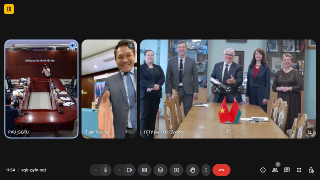Show the people panel

[275, 170]
